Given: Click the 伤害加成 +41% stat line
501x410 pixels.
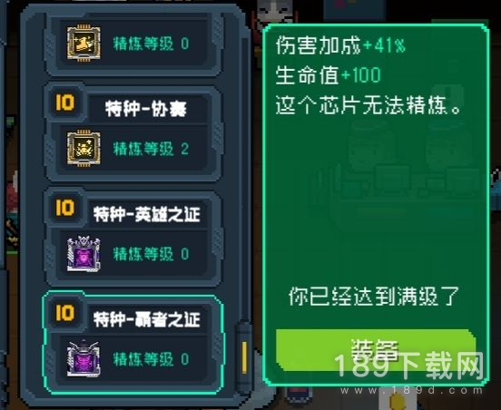Looking at the screenshot, I should point(340,45).
